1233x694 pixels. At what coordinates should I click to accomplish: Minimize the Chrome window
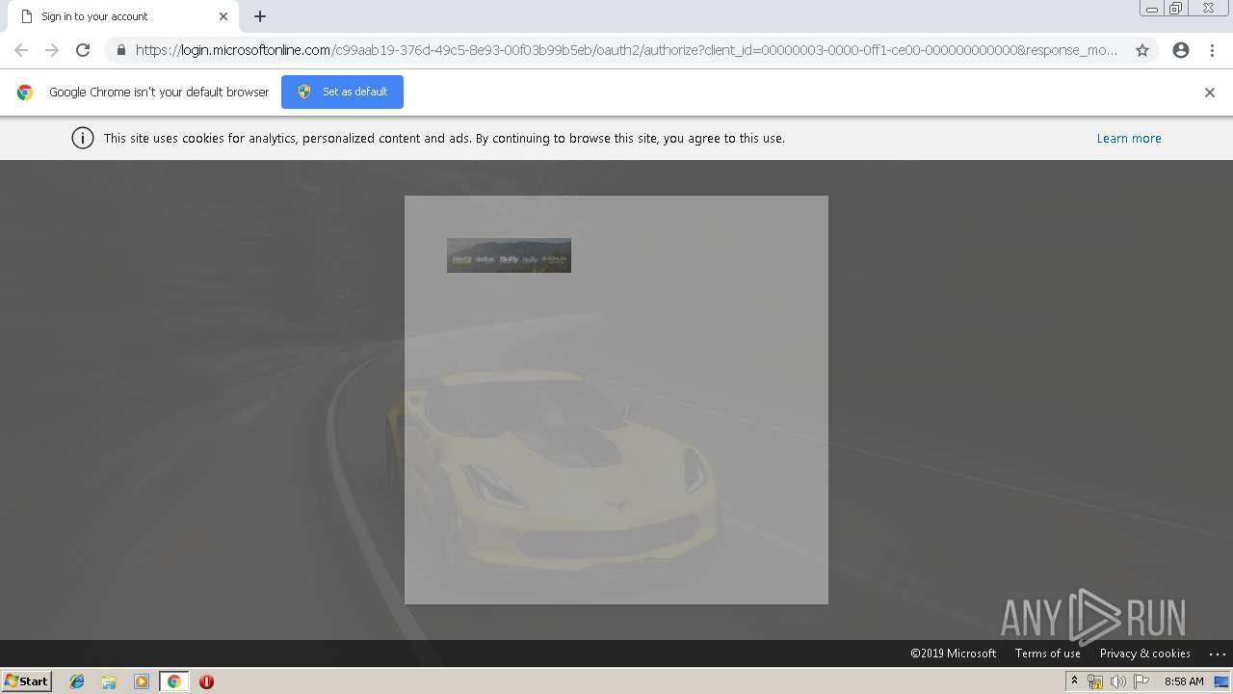click(1152, 9)
